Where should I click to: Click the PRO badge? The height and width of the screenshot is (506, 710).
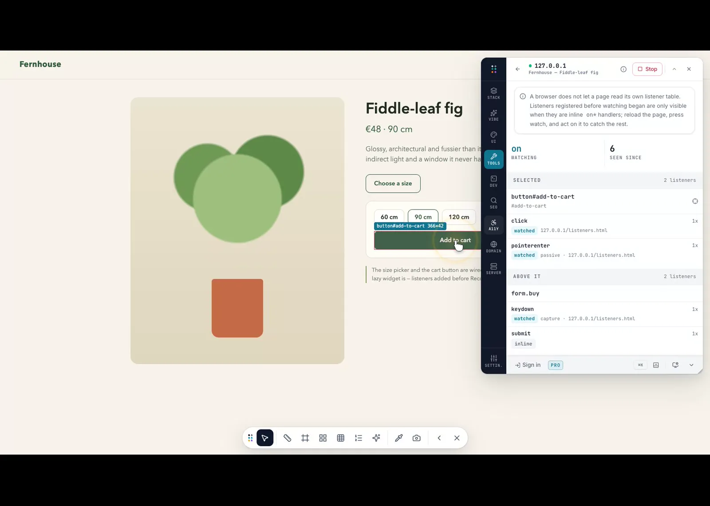[556, 365]
